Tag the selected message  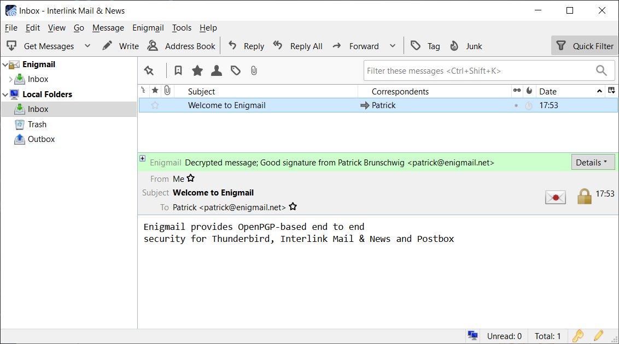(x=425, y=46)
